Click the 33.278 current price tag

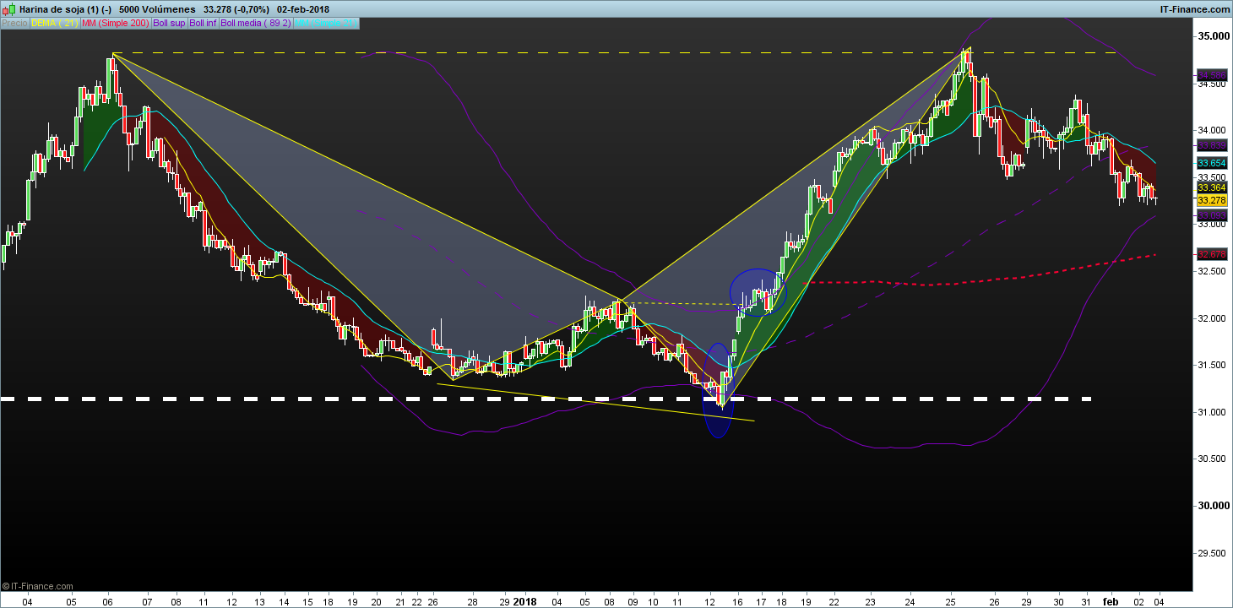1212,200
